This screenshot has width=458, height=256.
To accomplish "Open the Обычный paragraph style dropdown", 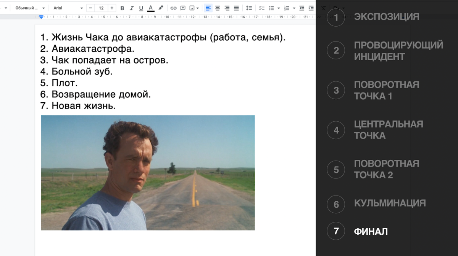I will pos(30,8).
